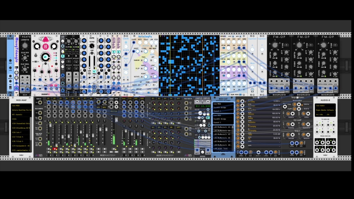Click the RGATE LENGTH knob
The image size is (354, 199).
25,46
